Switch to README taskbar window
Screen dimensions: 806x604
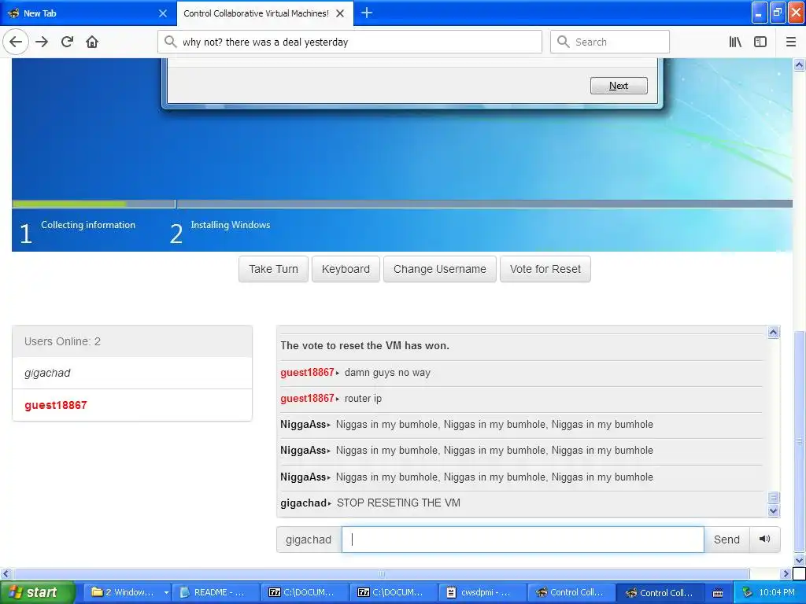[216, 593]
